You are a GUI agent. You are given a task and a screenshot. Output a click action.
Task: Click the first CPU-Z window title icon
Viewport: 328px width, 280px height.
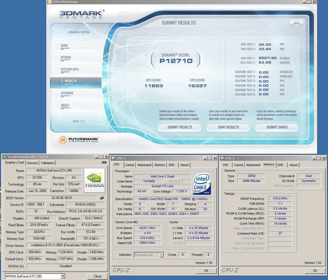(113, 158)
